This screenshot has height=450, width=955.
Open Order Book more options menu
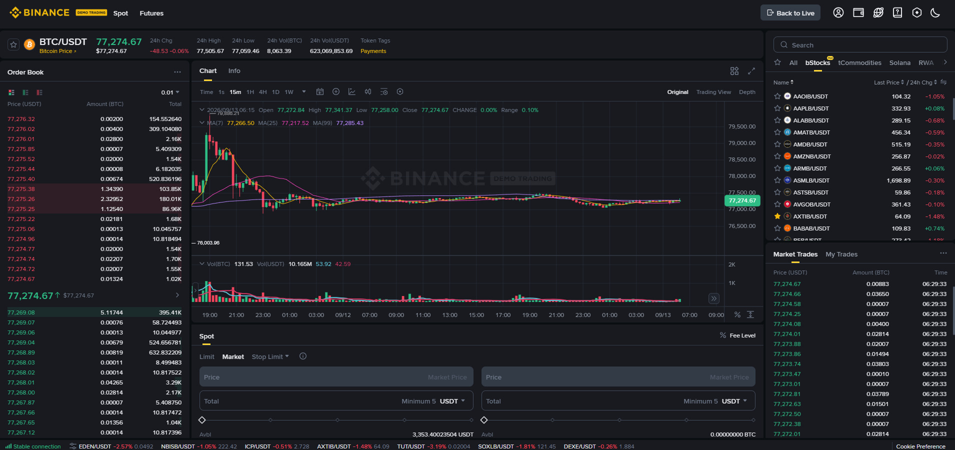pos(177,72)
